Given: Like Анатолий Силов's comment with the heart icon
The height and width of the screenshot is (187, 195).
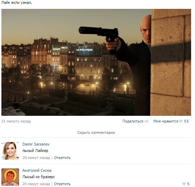Looking at the screenshot, I should (x=184, y=184).
